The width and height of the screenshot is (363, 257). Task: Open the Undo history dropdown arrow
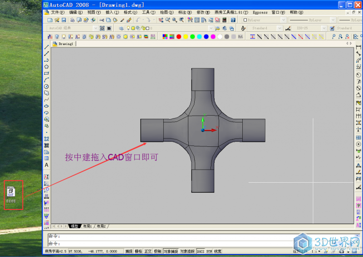pos(143,20)
